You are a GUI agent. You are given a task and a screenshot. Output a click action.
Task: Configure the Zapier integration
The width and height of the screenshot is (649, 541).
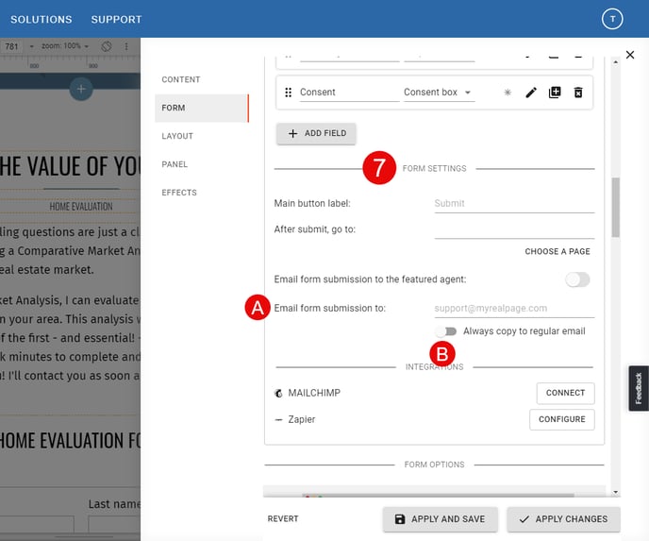[561, 419]
